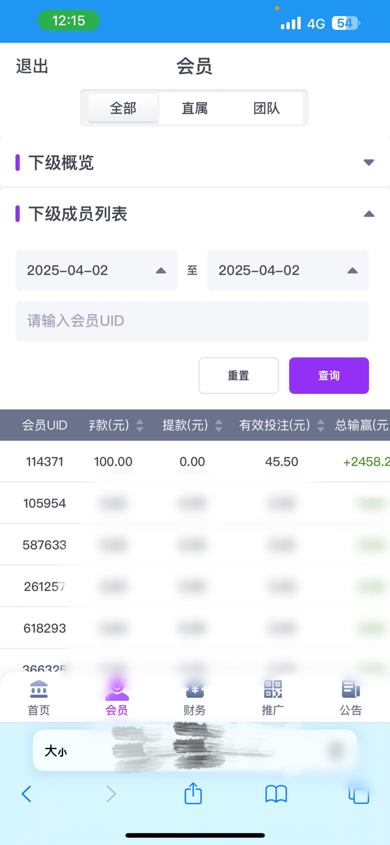Image resolution: width=390 pixels, height=845 pixels.
Task: Expand the 下级概览 section
Action: (x=369, y=162)
